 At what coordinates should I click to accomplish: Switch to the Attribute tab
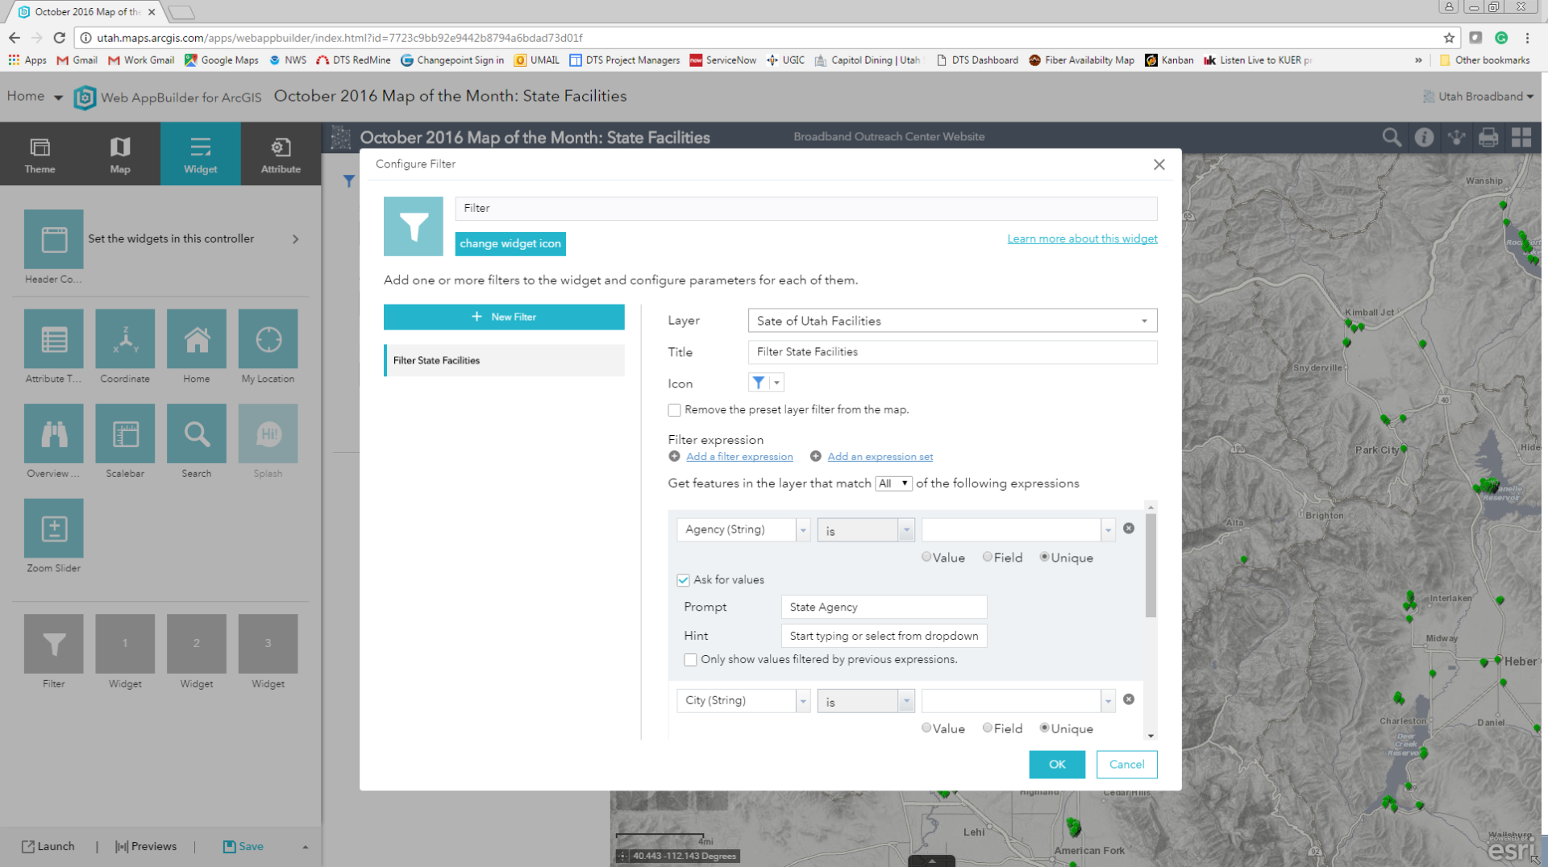pos(281,154)
